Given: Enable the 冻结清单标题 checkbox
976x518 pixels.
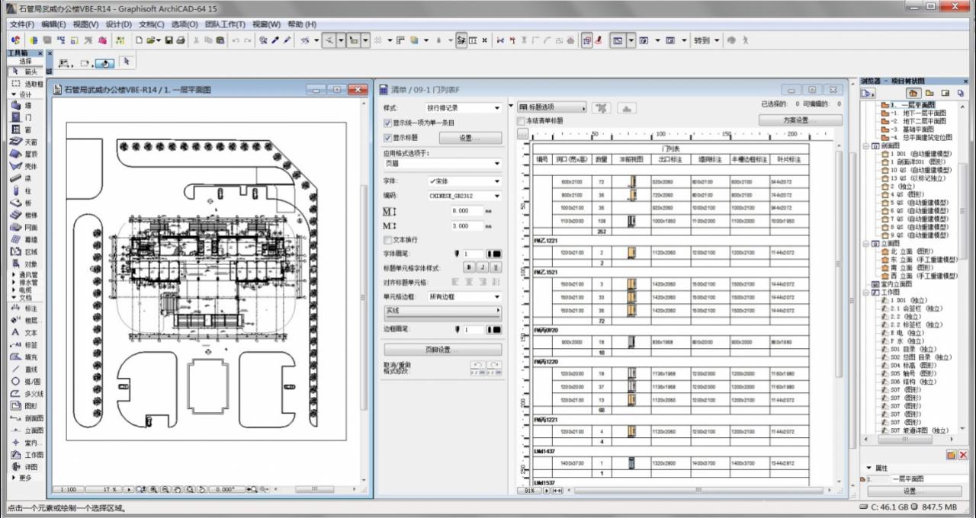Looking at the screenshot, I should coord(522,121).
